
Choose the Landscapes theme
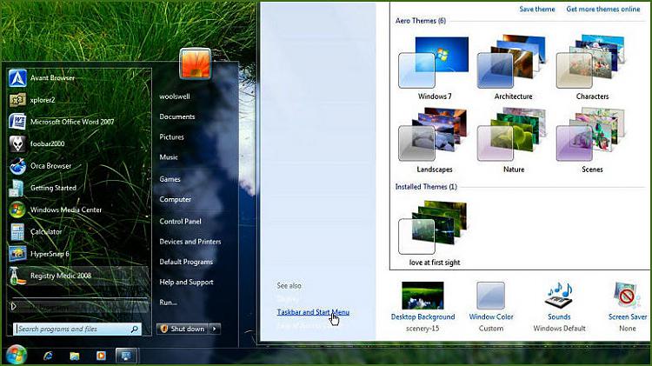click(434, 141)
